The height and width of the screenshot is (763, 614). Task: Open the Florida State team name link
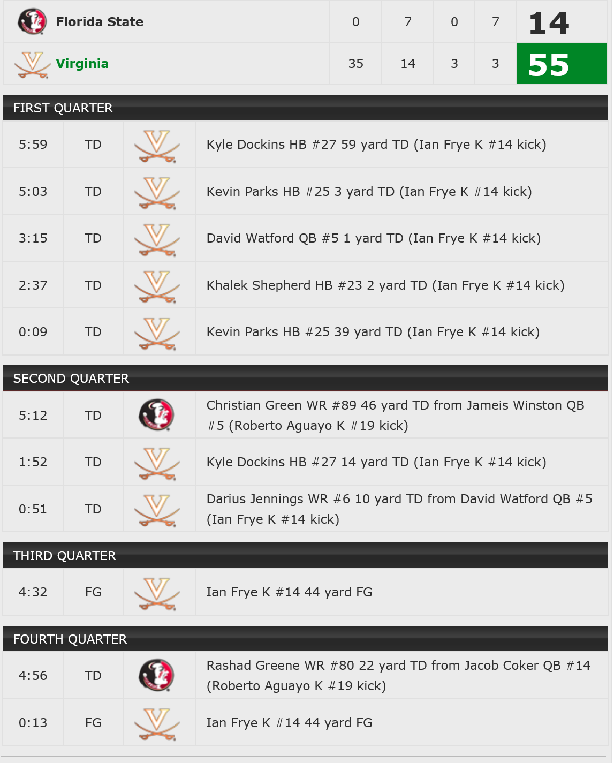tap(100, 22)
